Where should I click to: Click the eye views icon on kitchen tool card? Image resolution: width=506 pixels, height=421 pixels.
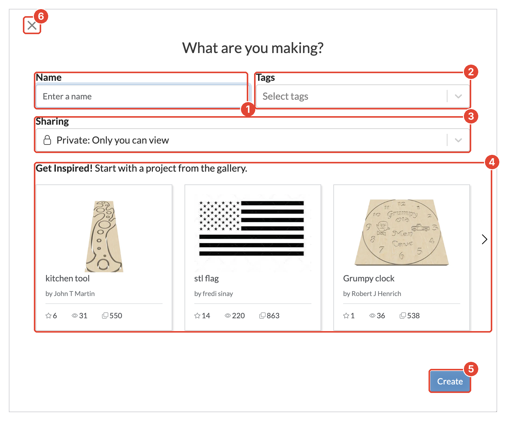75,316
